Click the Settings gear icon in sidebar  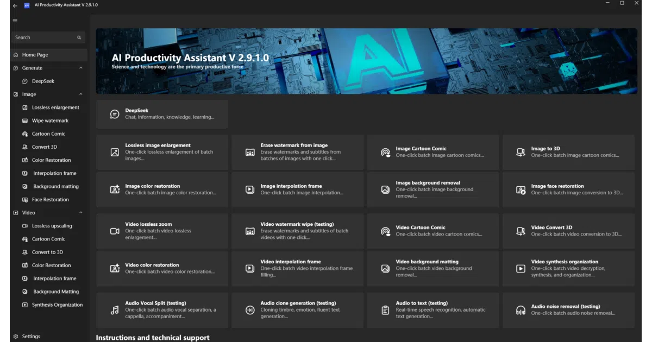coord(16,337)
